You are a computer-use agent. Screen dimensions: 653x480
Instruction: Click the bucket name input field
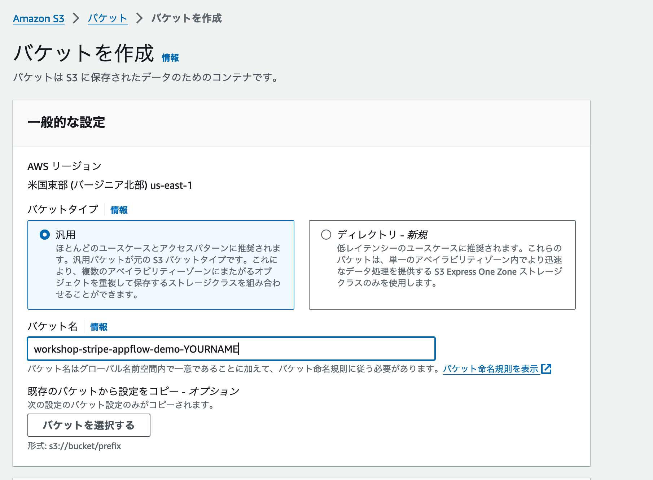231,349
